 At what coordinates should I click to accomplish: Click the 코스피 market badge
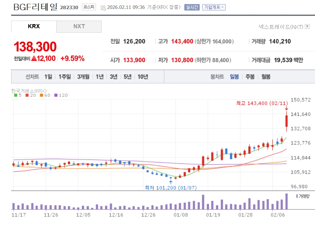tap(89, 7)
